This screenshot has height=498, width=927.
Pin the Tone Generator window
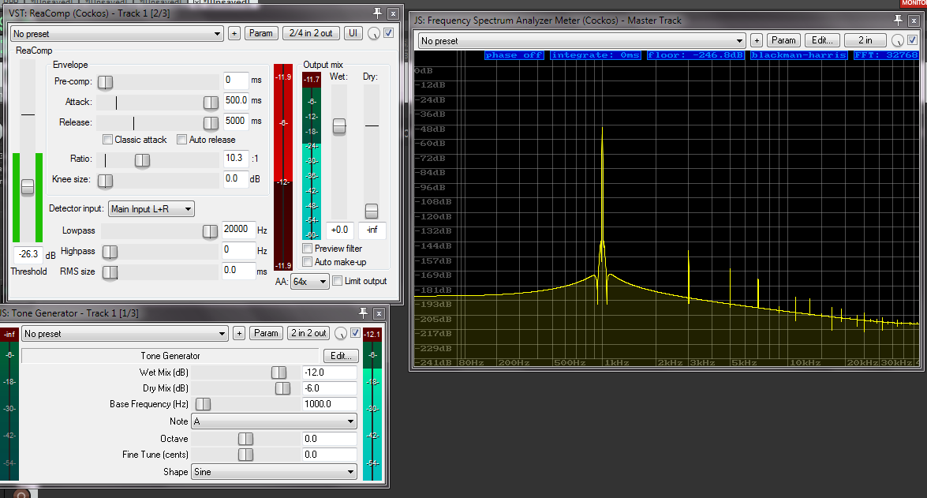coord(364,313)
